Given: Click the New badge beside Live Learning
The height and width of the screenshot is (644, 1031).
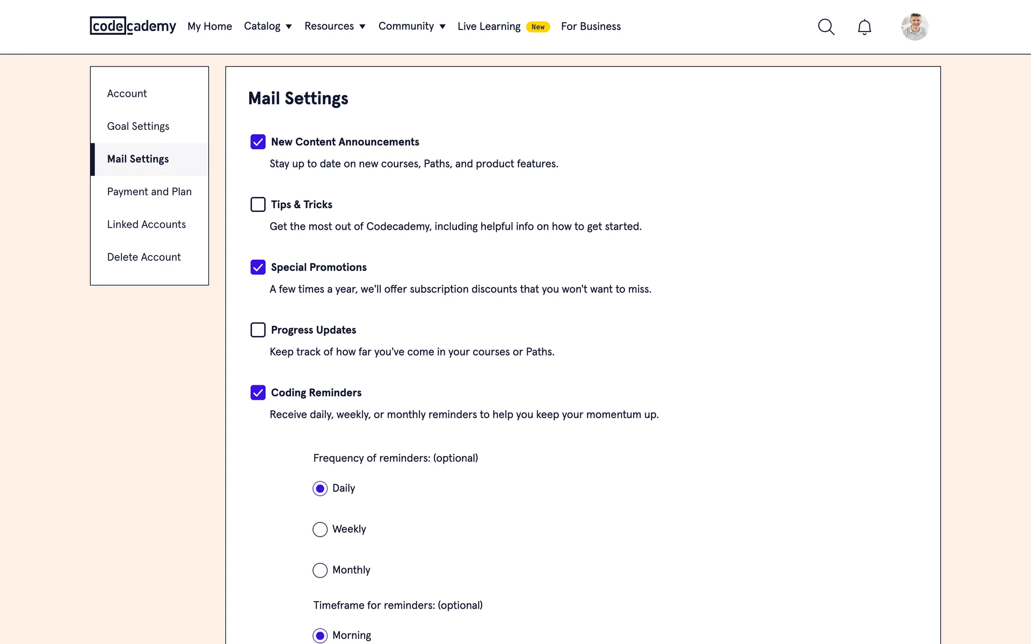Looking at the screenshot, I should pyautogui.click(x=538, y=27).
